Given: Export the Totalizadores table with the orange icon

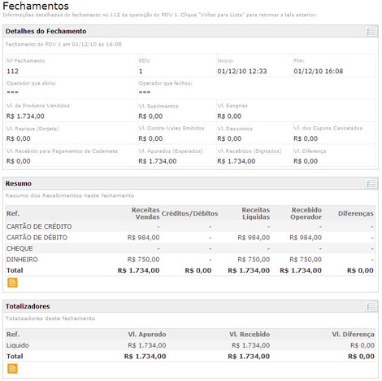Looking at the screenshot, I should [x=12, y=369].
